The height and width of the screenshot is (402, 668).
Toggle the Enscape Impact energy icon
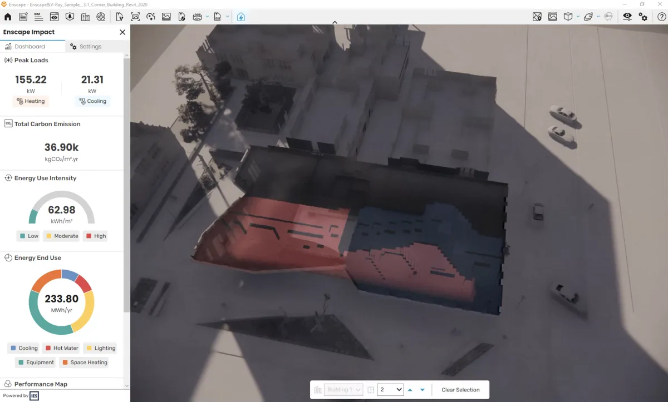240,17
